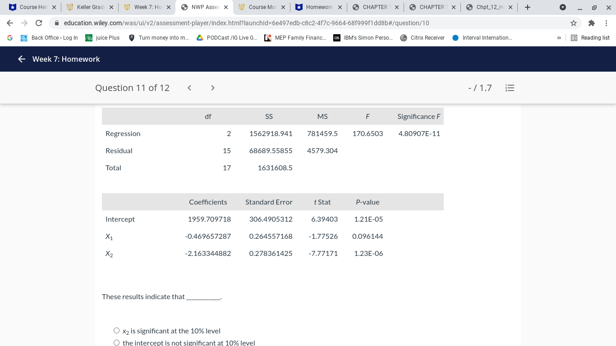The height and width of the screenshot is (346, 616).
Task: Click the address bar URL
Action: (x=246, y=23)
